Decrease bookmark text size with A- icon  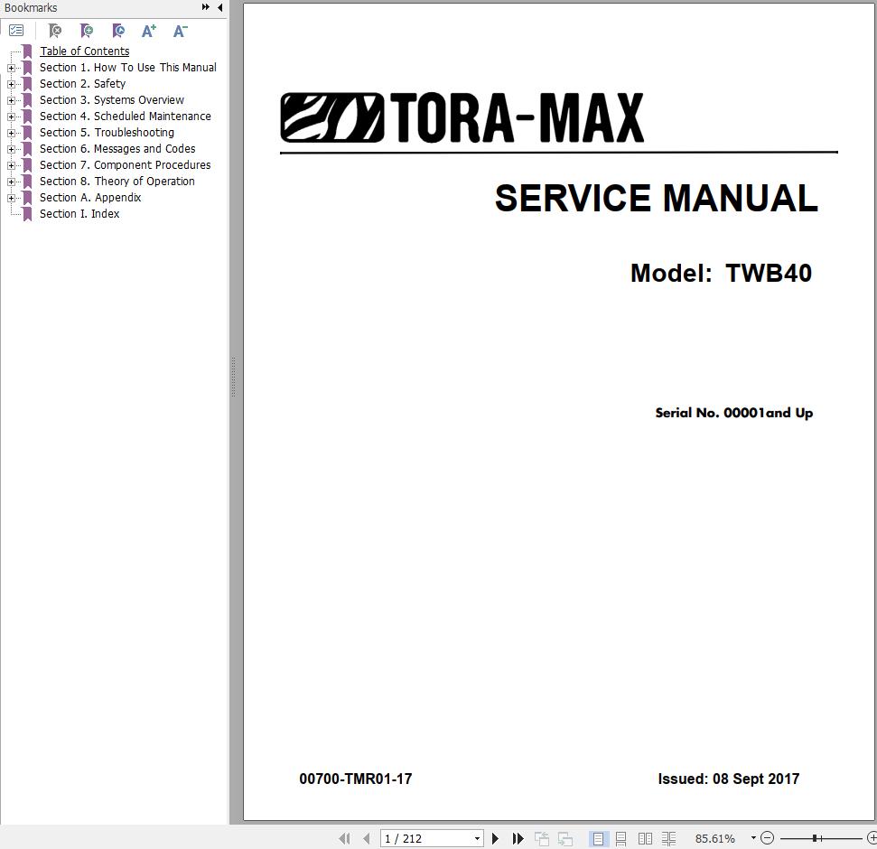(179, 30)
